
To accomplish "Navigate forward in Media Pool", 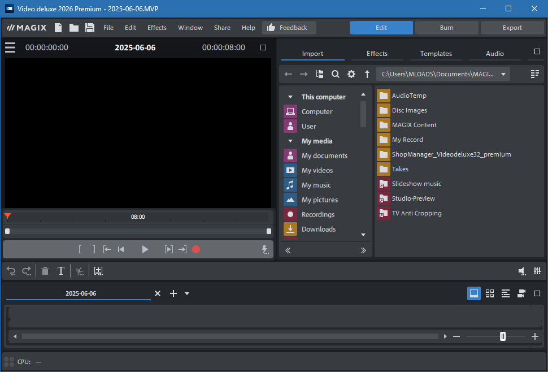I will [x=304, y=74].
